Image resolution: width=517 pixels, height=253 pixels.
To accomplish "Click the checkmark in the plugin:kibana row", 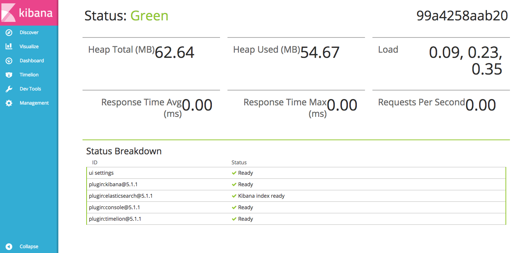I will 234,184.
